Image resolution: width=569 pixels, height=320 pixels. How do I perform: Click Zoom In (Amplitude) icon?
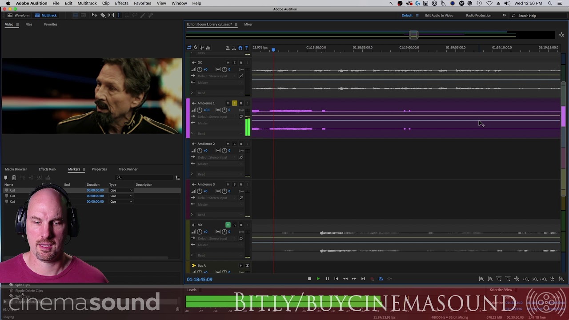[x=481, y=279]
